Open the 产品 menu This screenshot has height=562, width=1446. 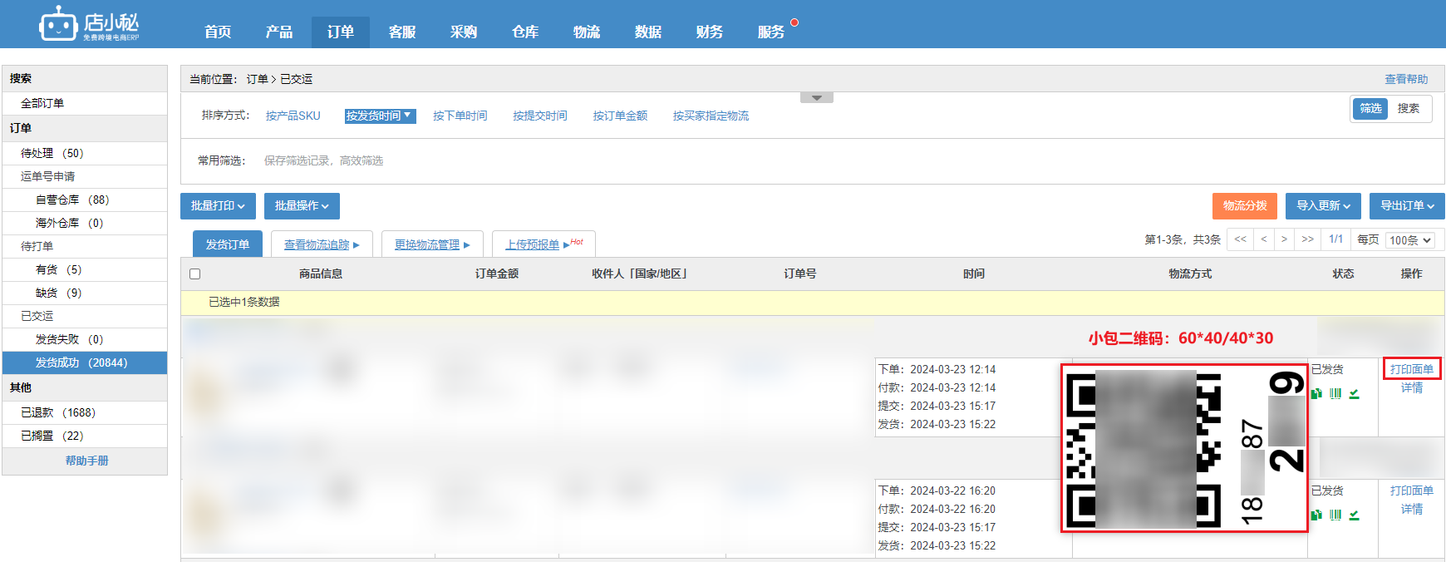[279, 32]
